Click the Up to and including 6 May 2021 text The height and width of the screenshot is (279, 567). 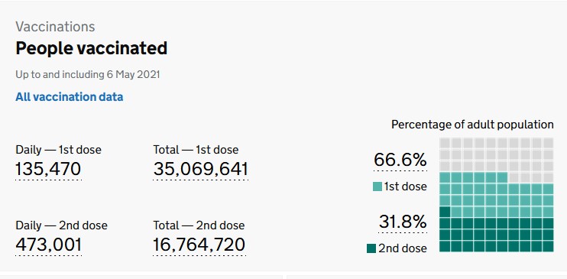pos(88,75)
